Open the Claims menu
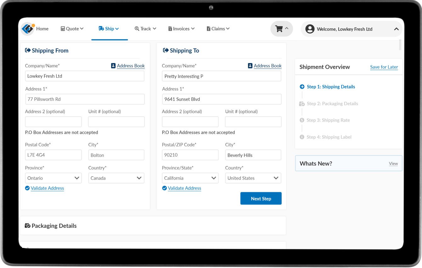The width and height of the screenshot is (422, 268). (x=218, y=29)
